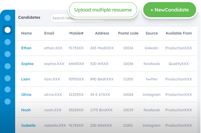Open the bottommost sidebar circle icon

[8, 102]
